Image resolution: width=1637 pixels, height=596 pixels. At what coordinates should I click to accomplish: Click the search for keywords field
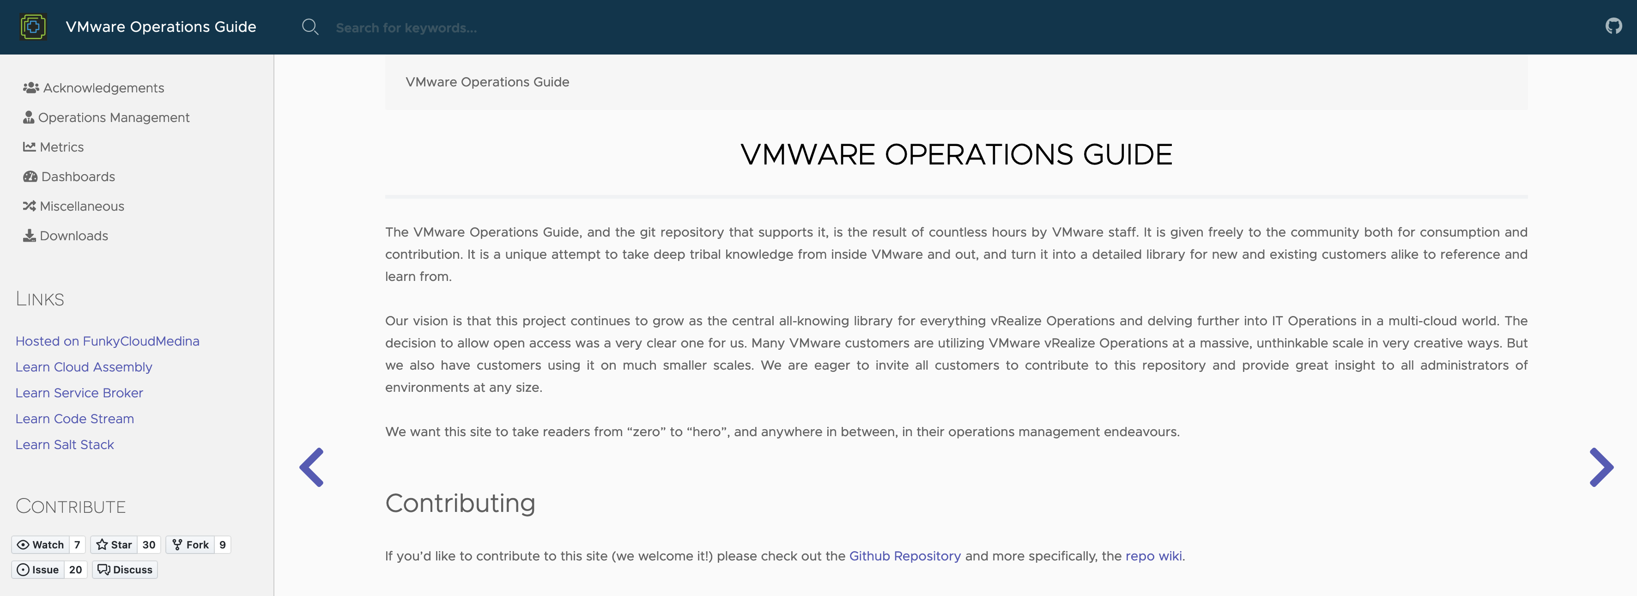(509, 28)
